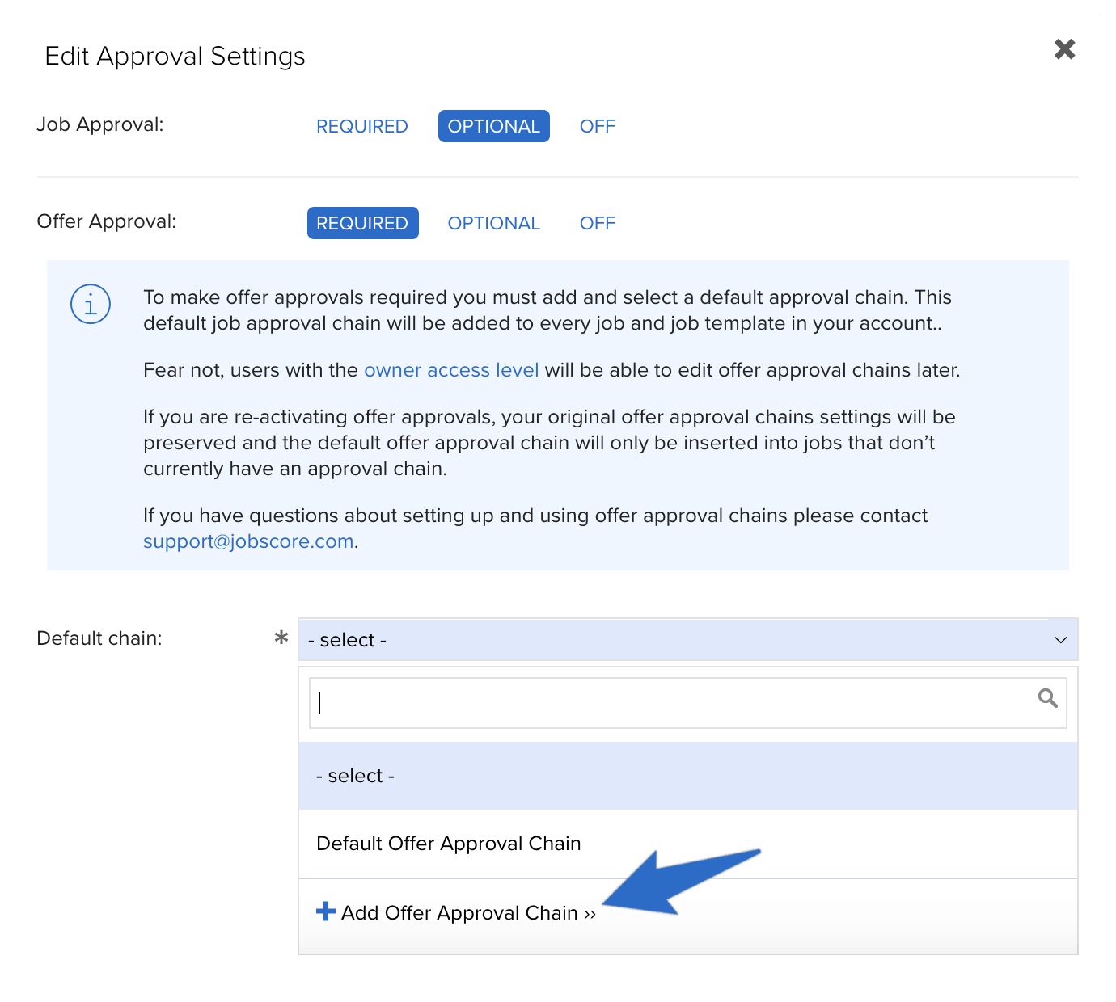Click the support@jobscore.com email link
The width and height of the screenshot is (1116, 1002).
point(248,541)
